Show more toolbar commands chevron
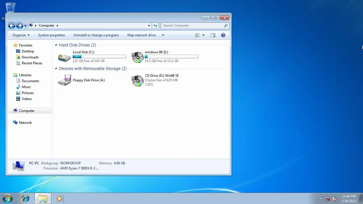The width and height of the screenshot is (363, 204). click(163, 35)
